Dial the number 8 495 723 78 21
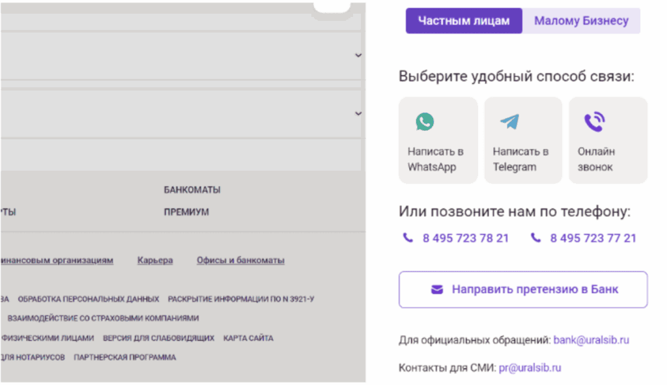Screen dimensions: 667x385 click(464, 238)
